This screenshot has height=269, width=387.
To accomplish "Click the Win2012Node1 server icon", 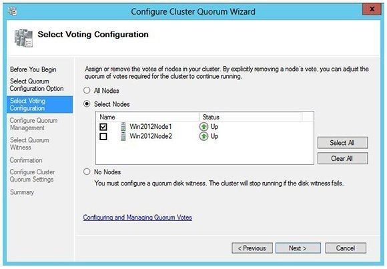I will tap(123, 127).
